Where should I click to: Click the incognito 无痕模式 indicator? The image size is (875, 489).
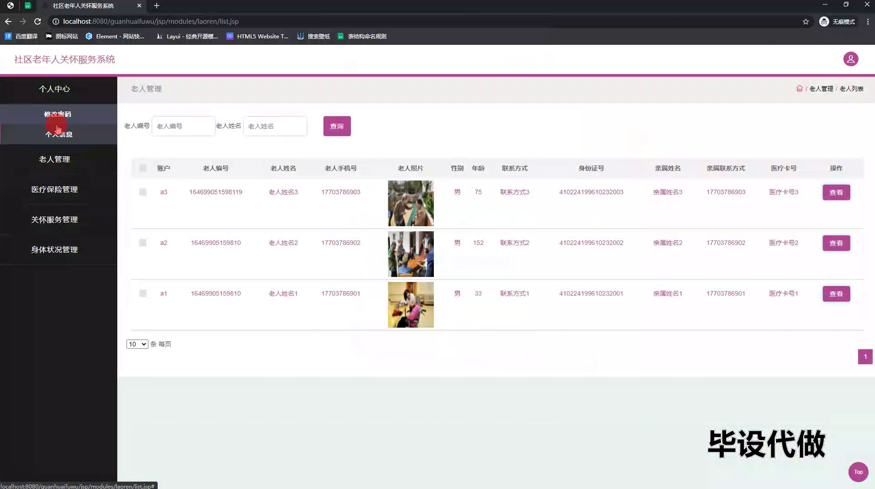click(837, 21)
